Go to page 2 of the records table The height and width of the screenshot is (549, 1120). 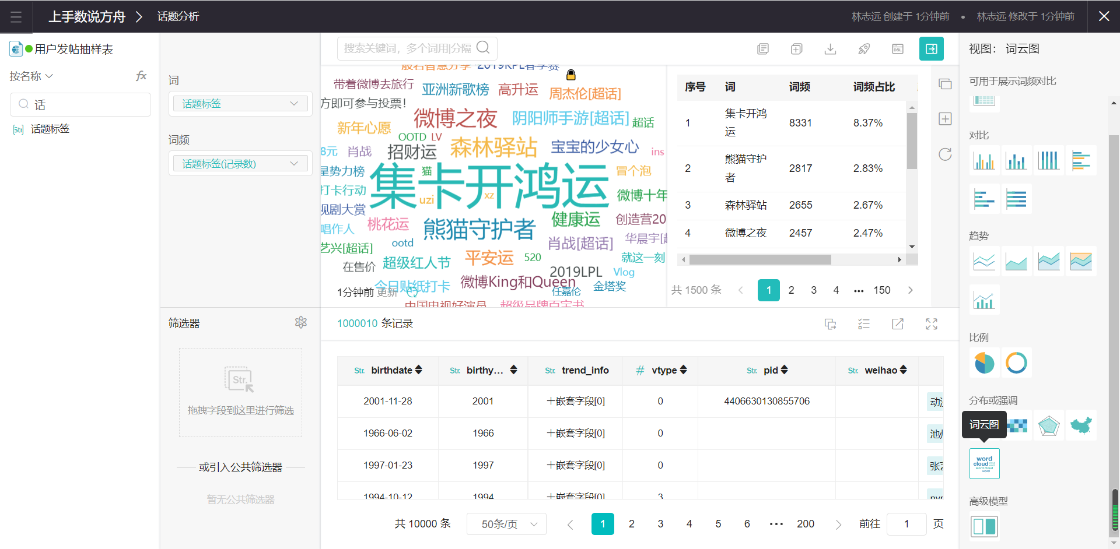pyautogui.click(x=632, y=524)
